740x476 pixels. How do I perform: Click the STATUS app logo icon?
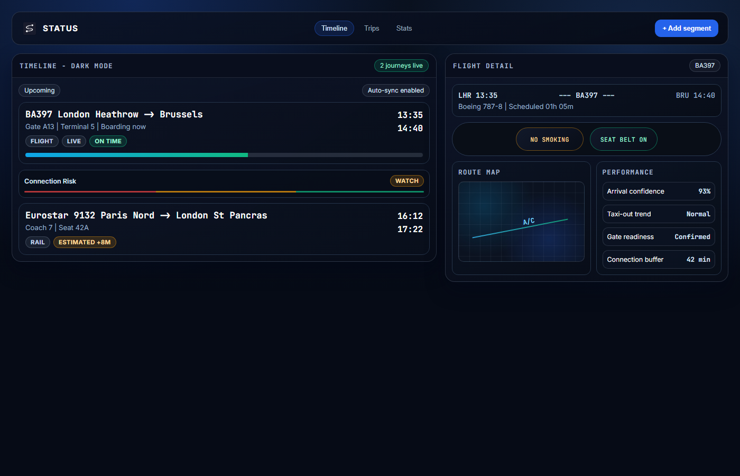tap(30, 28)
